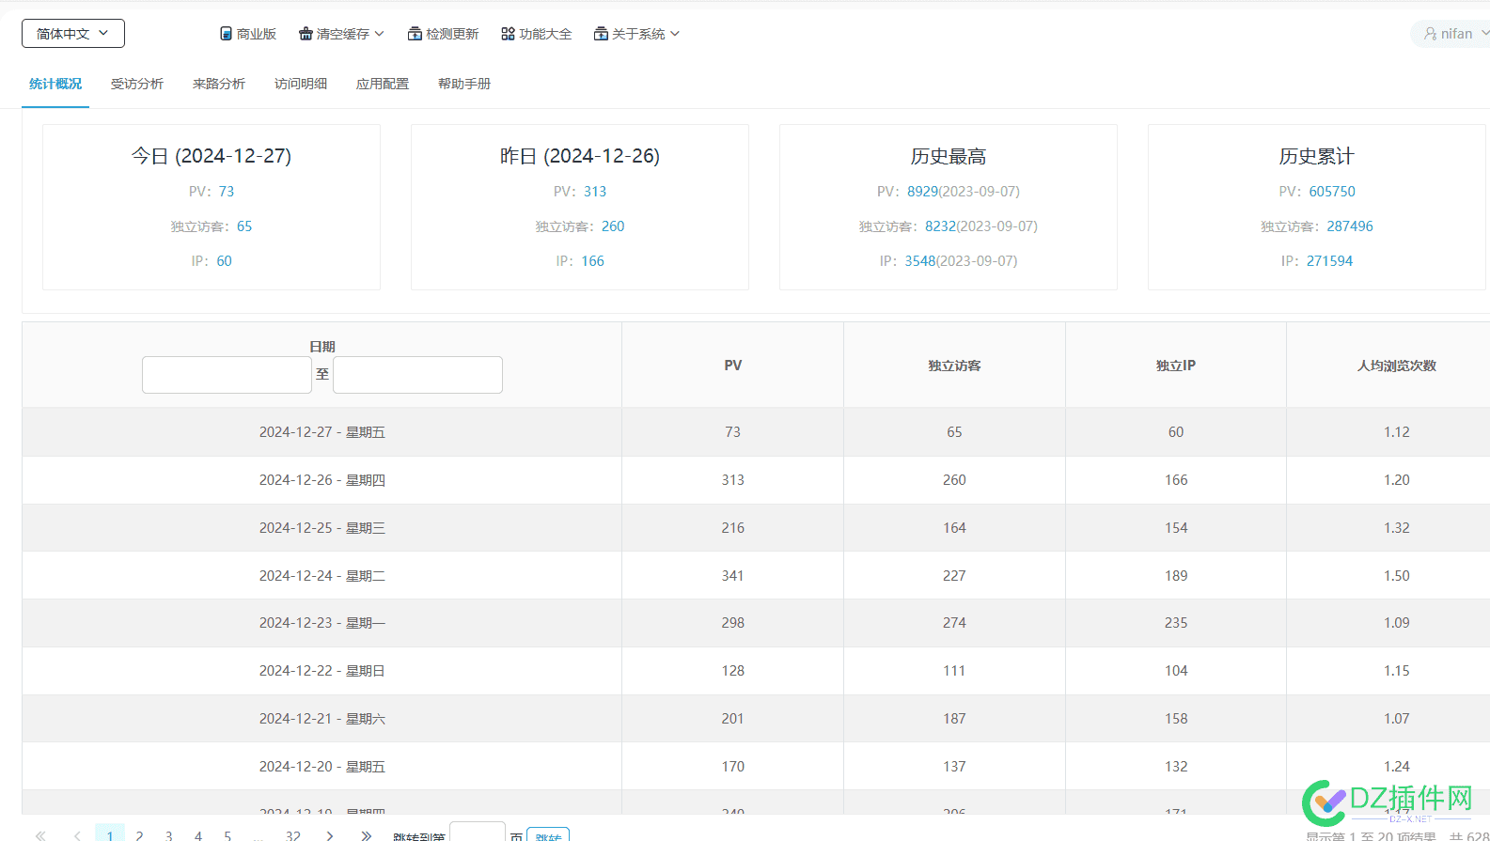
Task: Switch to the 受访分析 tab
Action: 137,84
